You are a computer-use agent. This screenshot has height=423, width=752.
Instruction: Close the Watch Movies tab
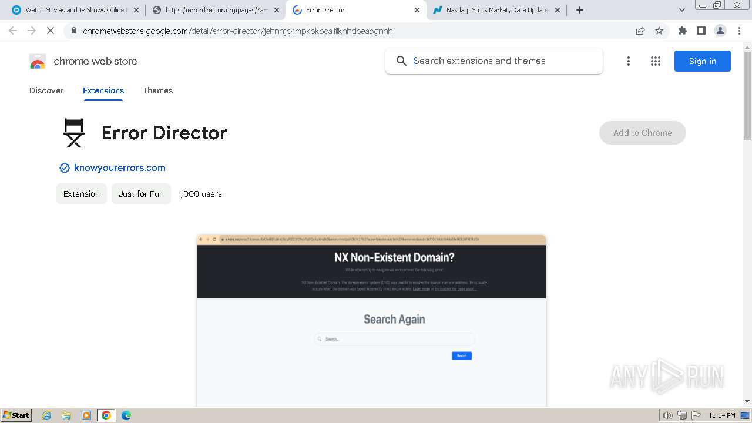pyautogui.click(x=136, y=10)
